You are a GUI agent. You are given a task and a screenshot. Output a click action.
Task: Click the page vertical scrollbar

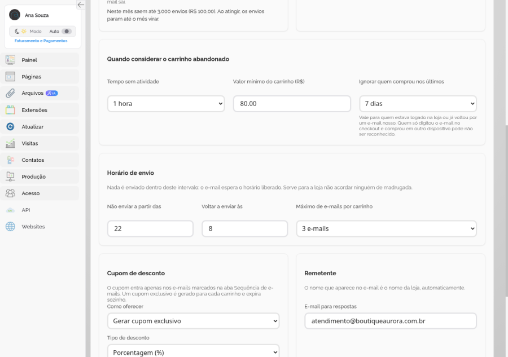(506, 210)
